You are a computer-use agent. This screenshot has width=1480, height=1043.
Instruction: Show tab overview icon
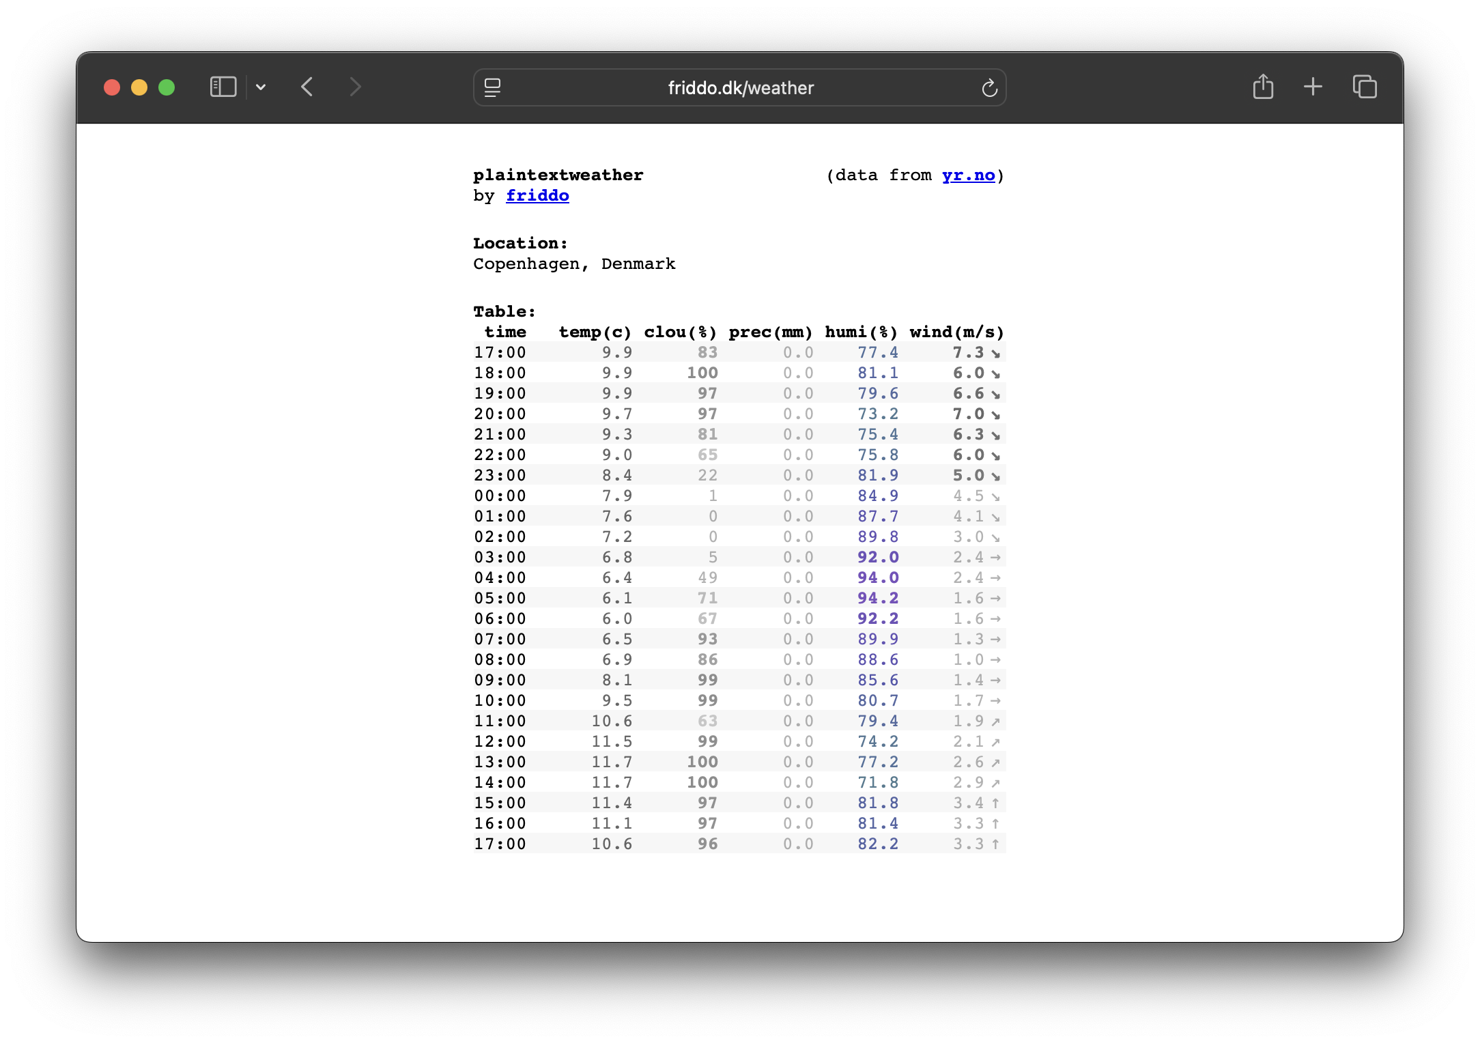click(1365, 87)
